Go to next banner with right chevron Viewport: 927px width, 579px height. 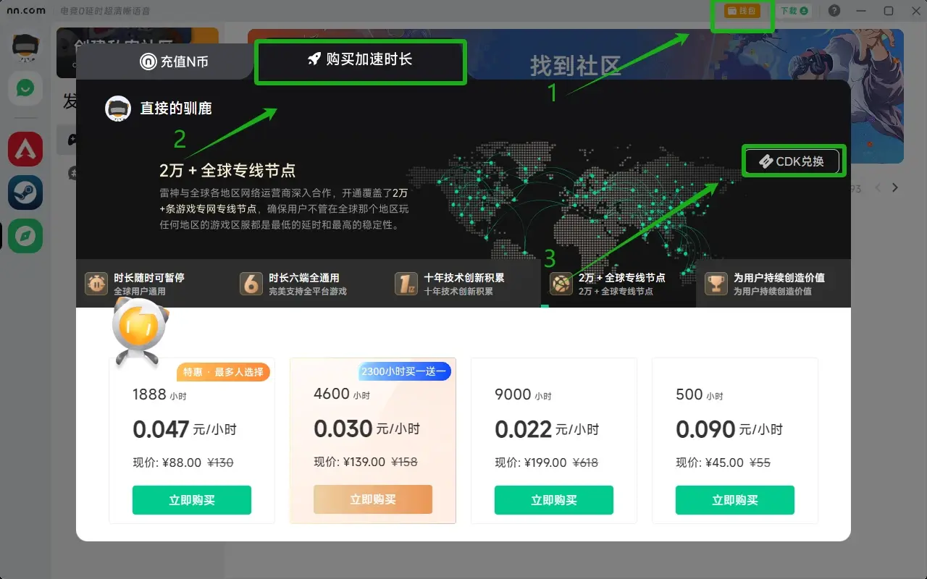coord(895,187)
